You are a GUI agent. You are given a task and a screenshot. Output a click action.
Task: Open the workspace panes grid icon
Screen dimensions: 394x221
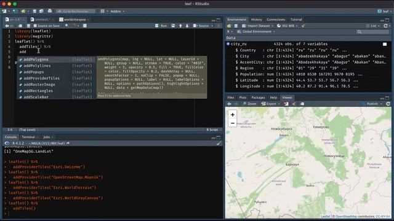[x=103, y=11]
